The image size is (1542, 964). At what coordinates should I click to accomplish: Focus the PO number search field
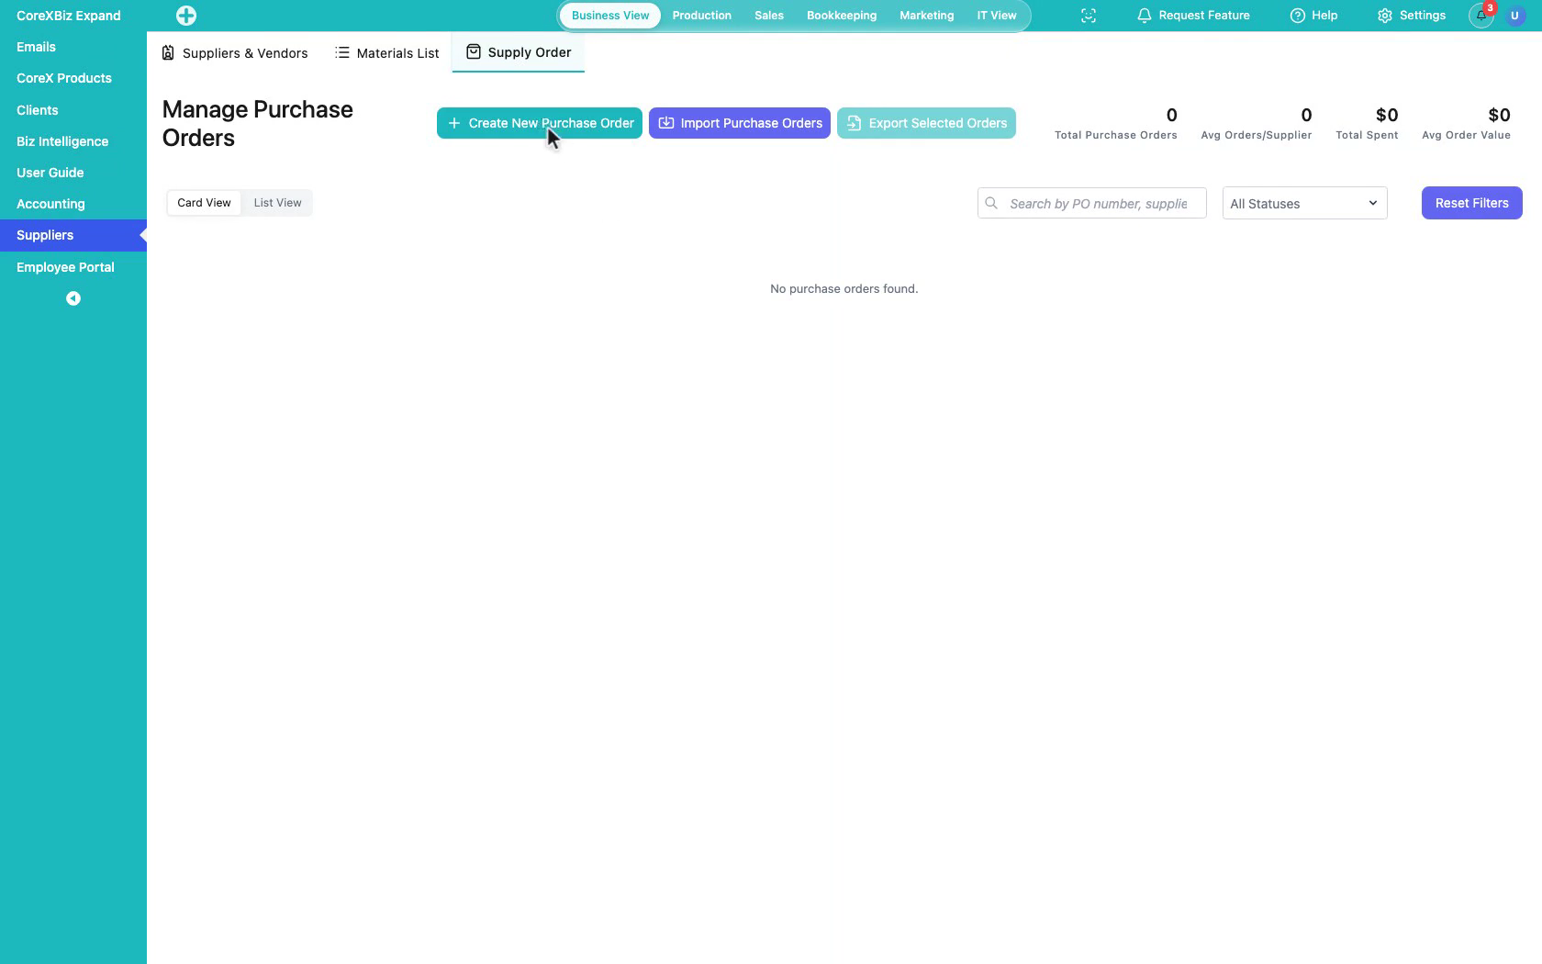(x=1092, y=203)
